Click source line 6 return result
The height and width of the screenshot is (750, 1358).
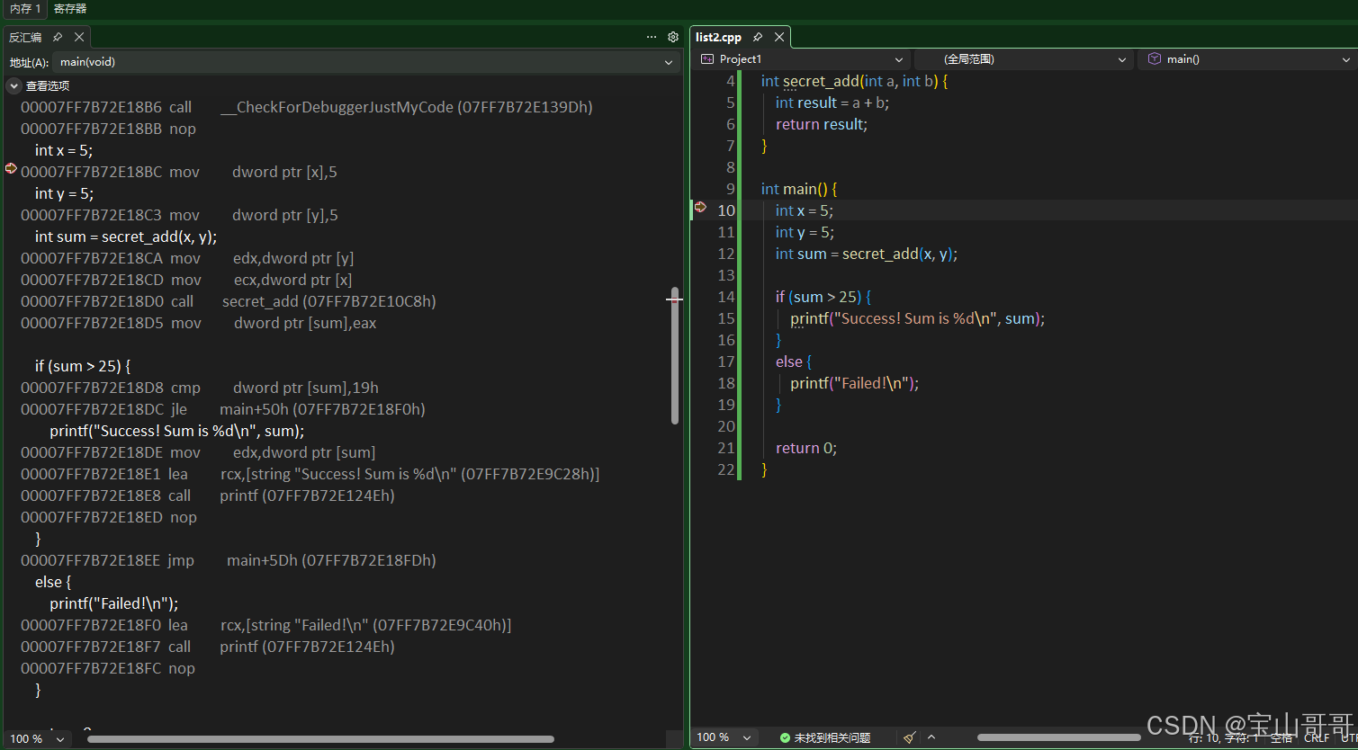(x=822, y=124)
